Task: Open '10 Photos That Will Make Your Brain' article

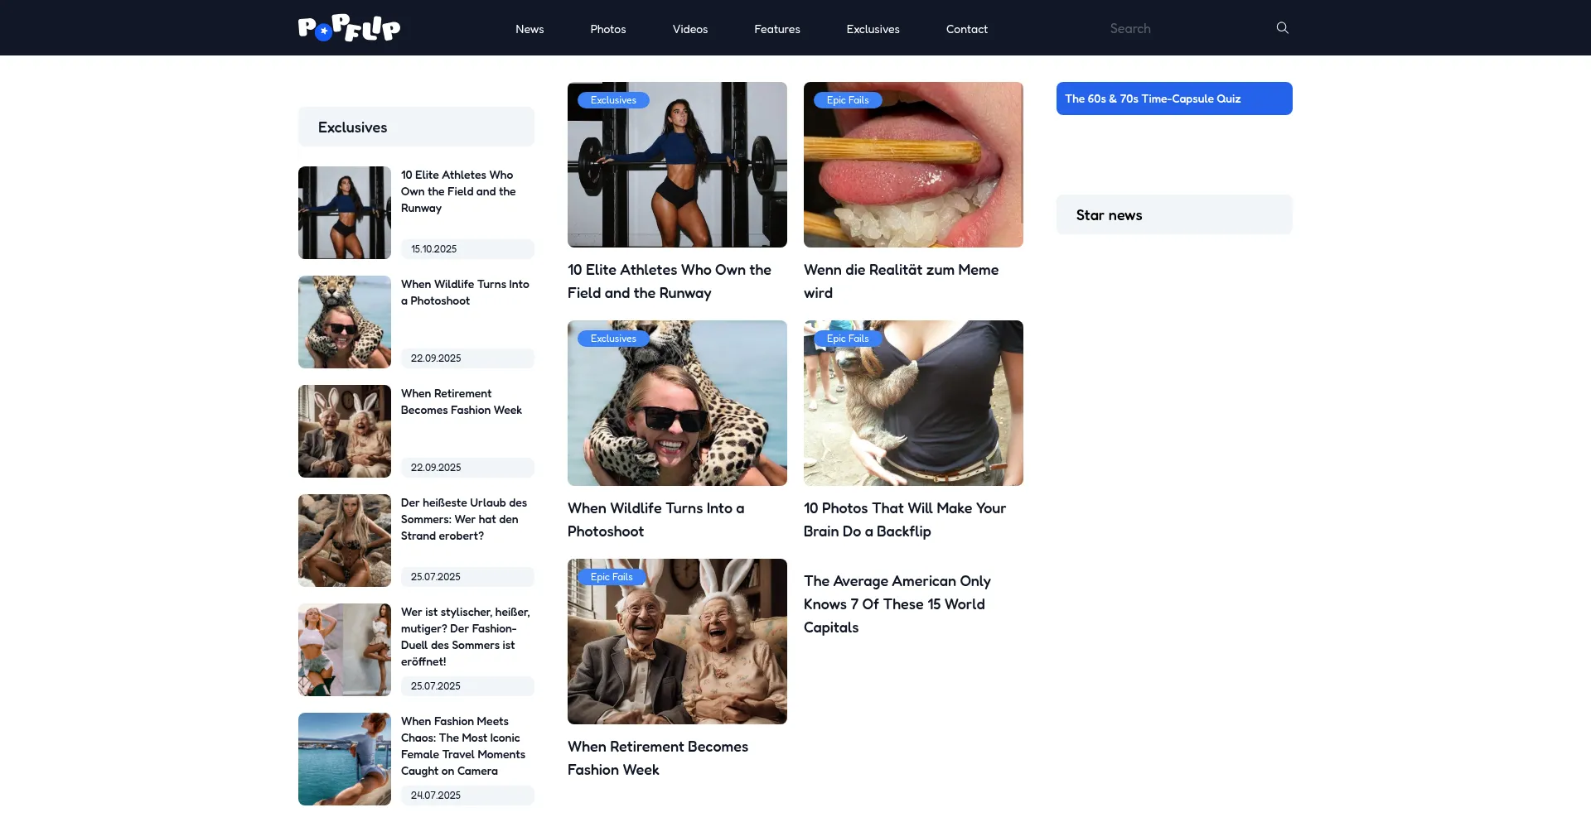Action: click(904, 520)
